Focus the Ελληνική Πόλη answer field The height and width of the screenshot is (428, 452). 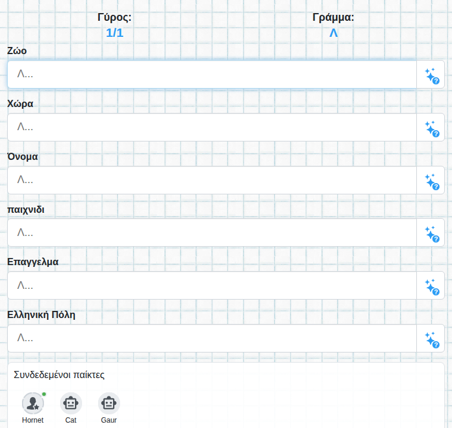(212, 338)
